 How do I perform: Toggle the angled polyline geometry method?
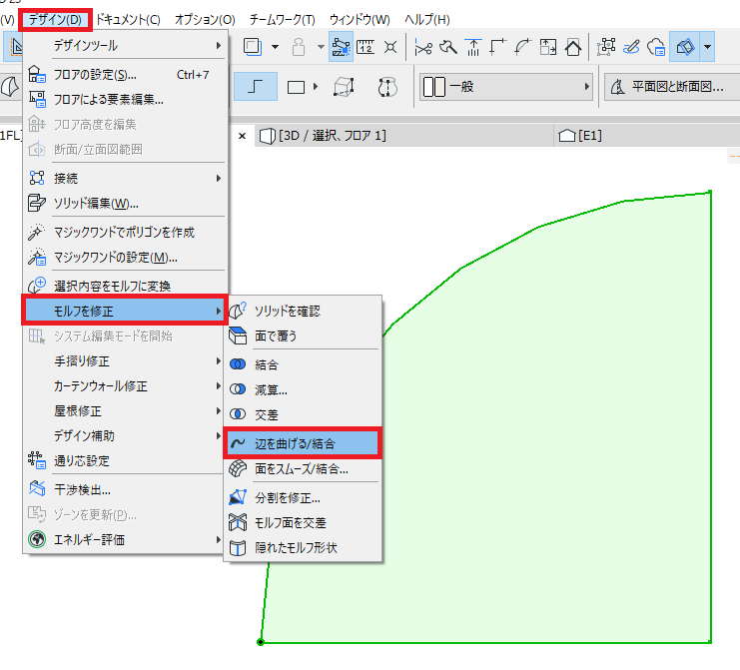(x=256, y=87)
